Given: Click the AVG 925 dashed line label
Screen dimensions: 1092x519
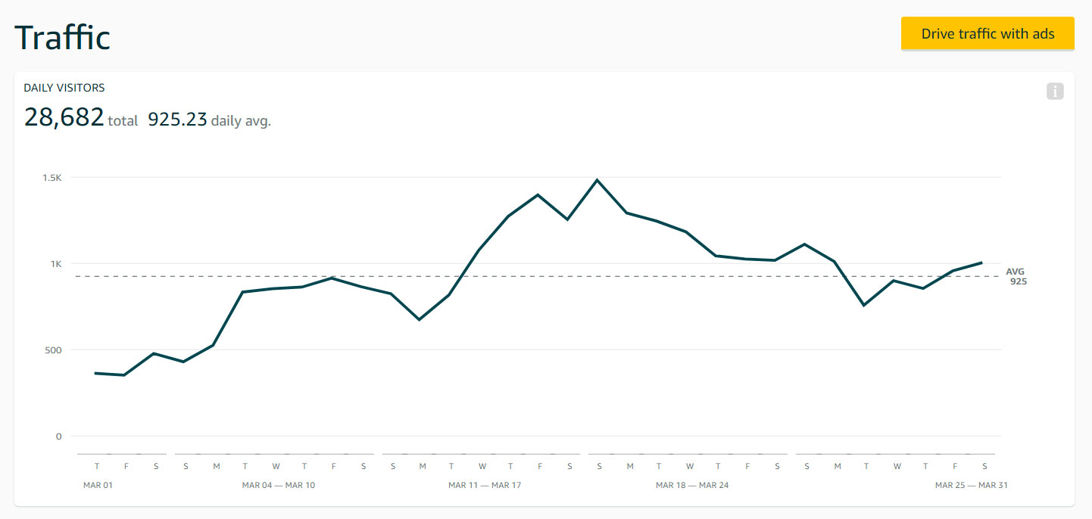Looking at the screenshot, I should [x=1015, y=276].
